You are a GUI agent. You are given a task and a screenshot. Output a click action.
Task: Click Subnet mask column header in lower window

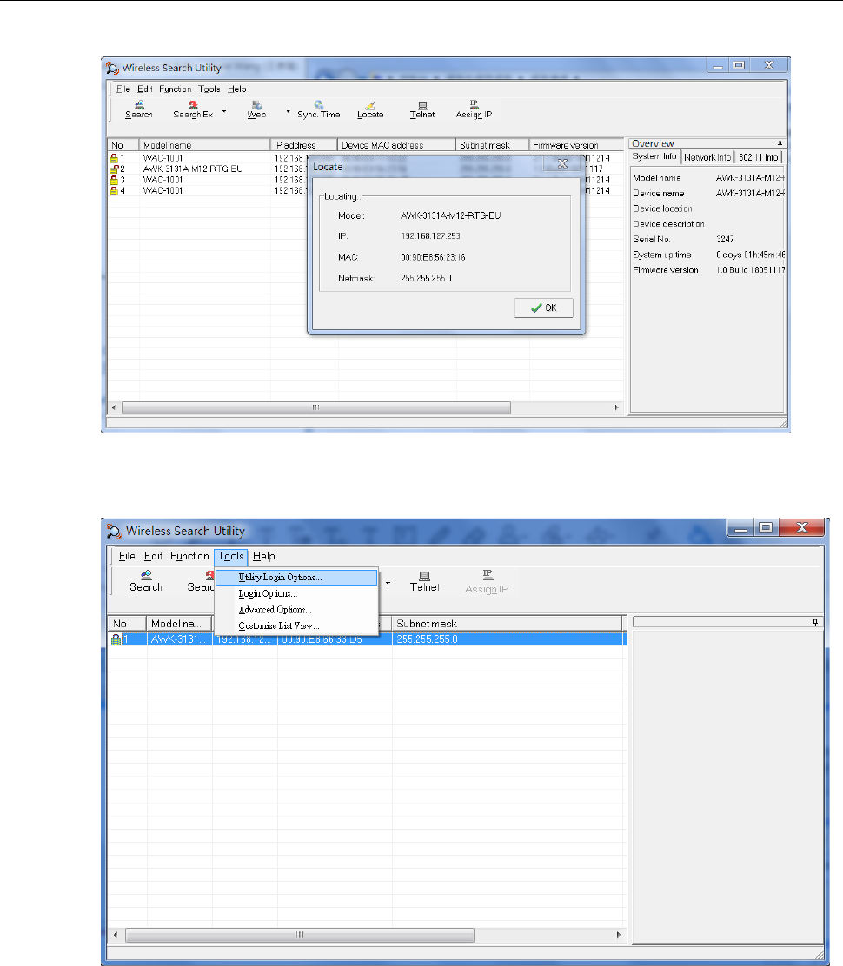(x=507, y=624)
